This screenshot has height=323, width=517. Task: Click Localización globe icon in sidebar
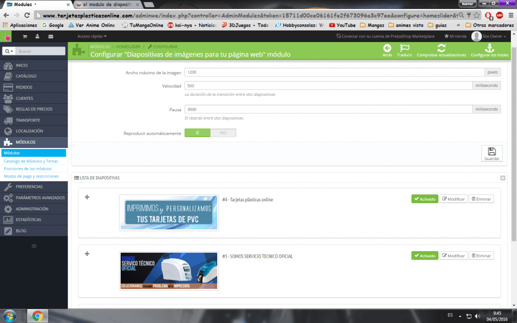(x=8, y=131)
